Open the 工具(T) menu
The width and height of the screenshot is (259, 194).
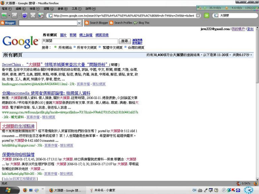(77, 8)
